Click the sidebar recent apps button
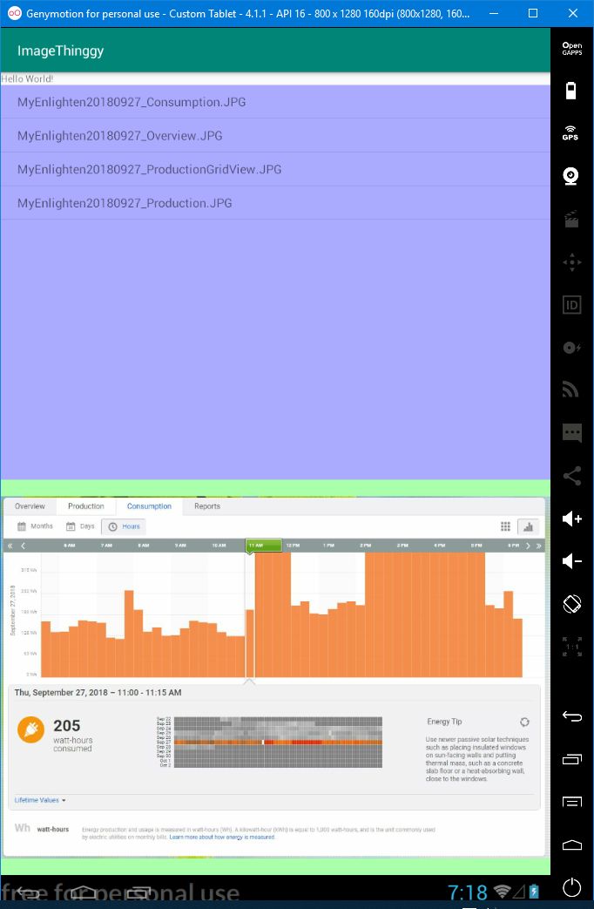 coord(571,759)
